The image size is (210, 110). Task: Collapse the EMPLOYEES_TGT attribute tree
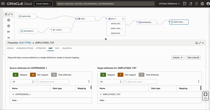point(101,94)
